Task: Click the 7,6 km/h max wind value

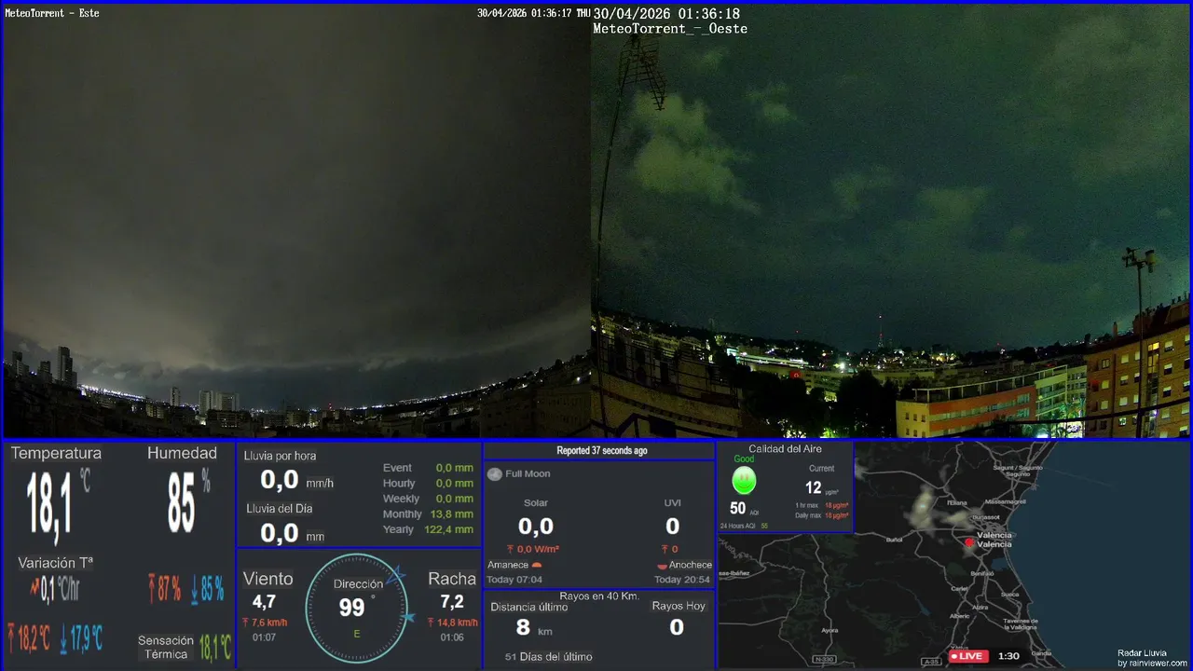Action: (269, 623)
